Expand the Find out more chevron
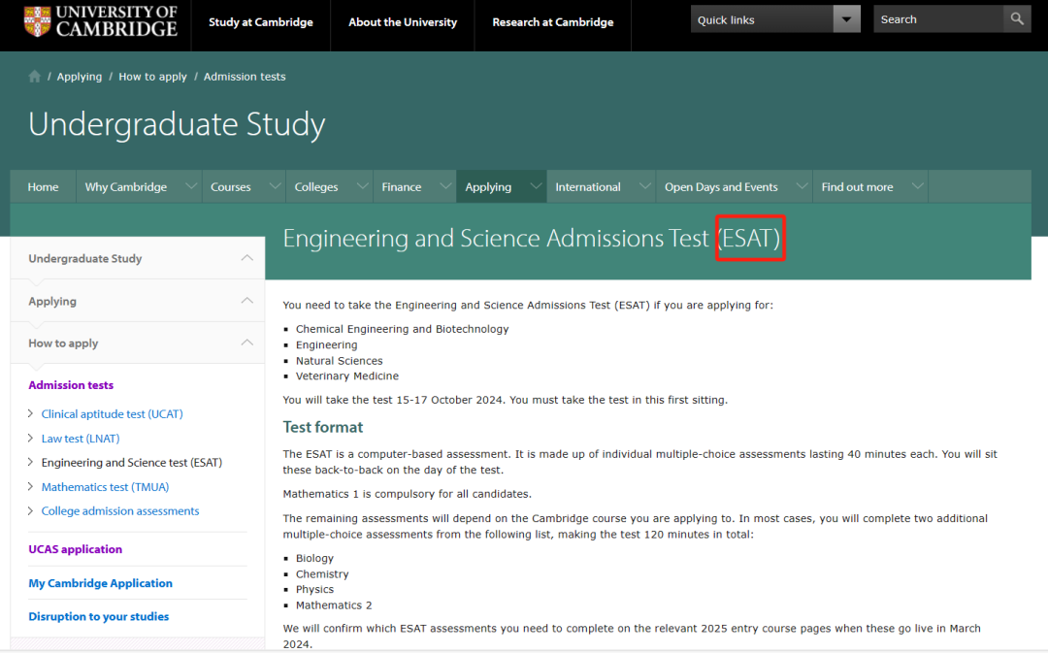This screenshot has width=1048, height=653. point(918,186)
